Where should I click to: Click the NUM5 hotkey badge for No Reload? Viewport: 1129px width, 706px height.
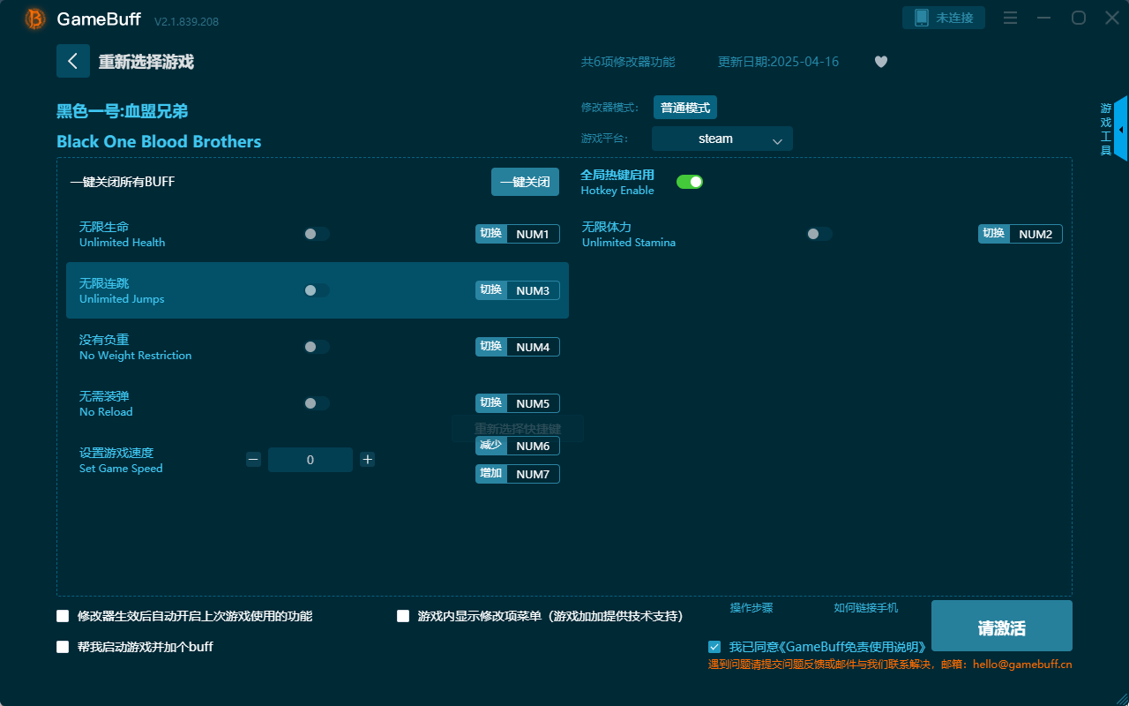532,402
